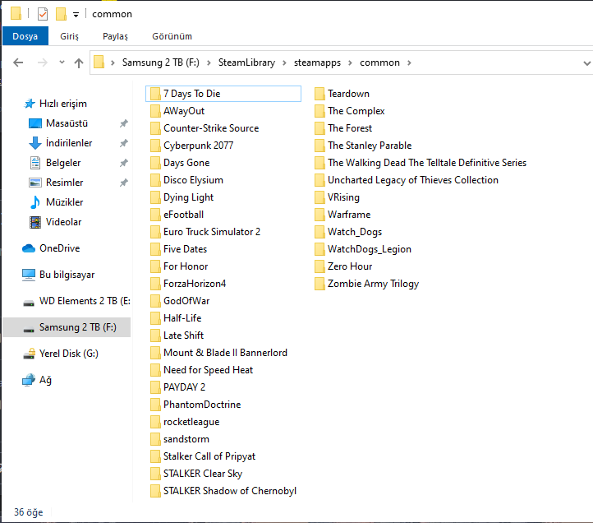The height and width of the screenshot is (523, 593).
Task: Select the PAYDAY 2 folder icon
Action: click(155, 387)
